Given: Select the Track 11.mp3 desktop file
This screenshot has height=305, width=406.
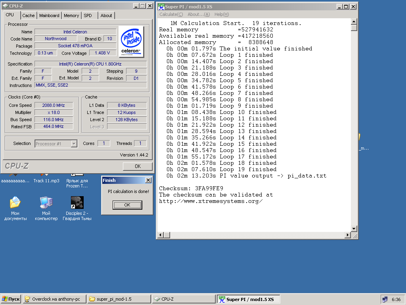Looking at the screenshot, I should click(46, 181).
